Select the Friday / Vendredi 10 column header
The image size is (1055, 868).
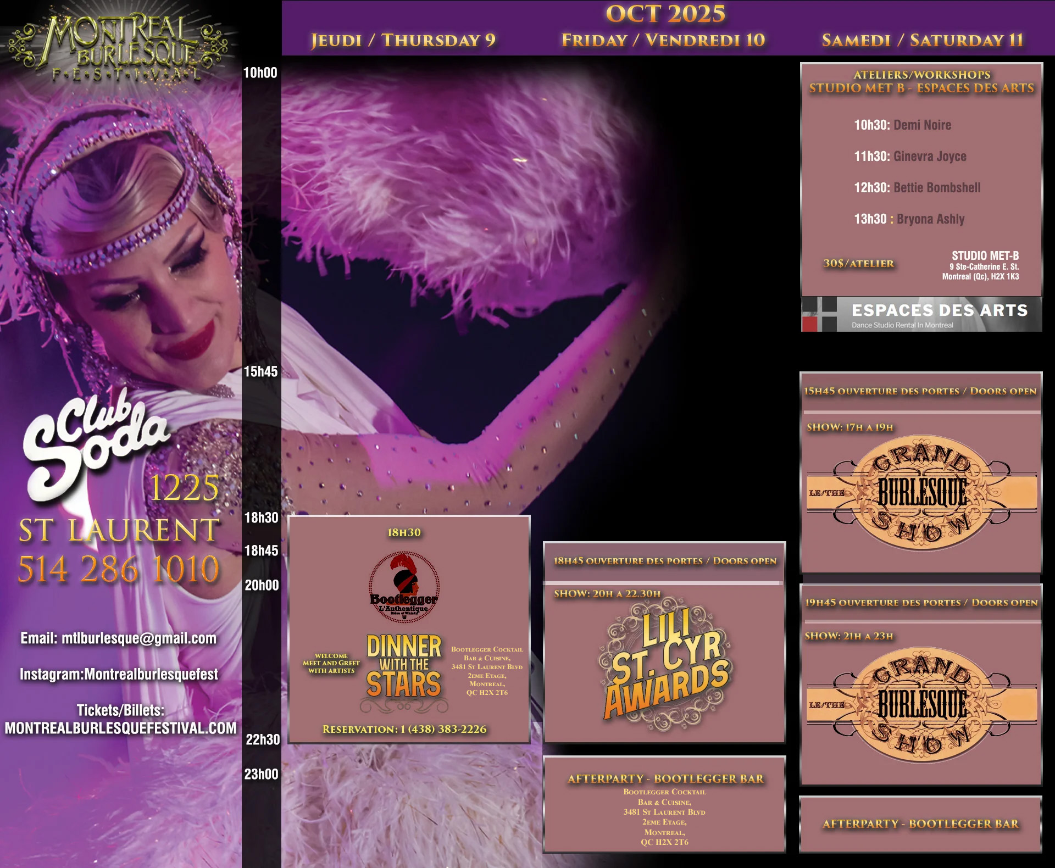pyautogui.click(x=663, y=40)
